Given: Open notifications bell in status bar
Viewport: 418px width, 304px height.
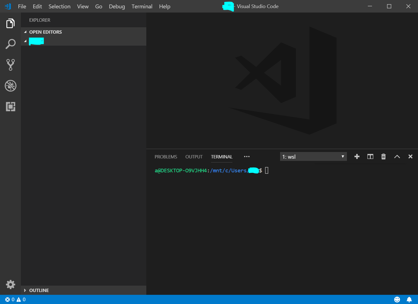Looking at the screenshot, I should pyautogui.click(x=409, y=299).
